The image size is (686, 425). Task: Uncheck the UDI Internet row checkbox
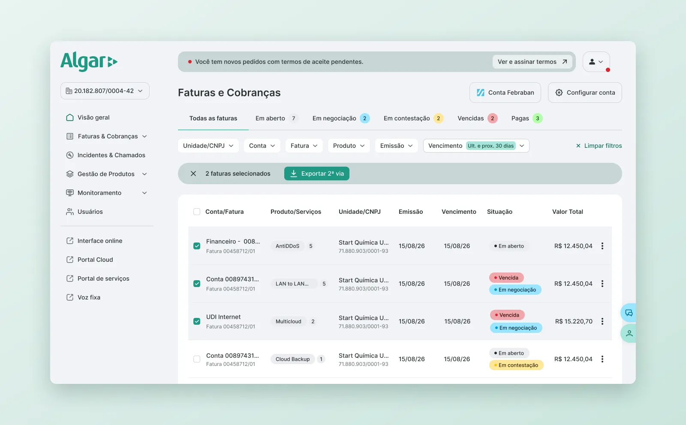[197, 321]
